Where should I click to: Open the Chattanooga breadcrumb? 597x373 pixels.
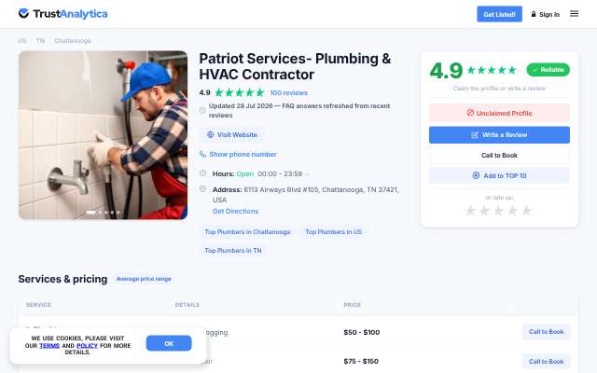point(73,40)
